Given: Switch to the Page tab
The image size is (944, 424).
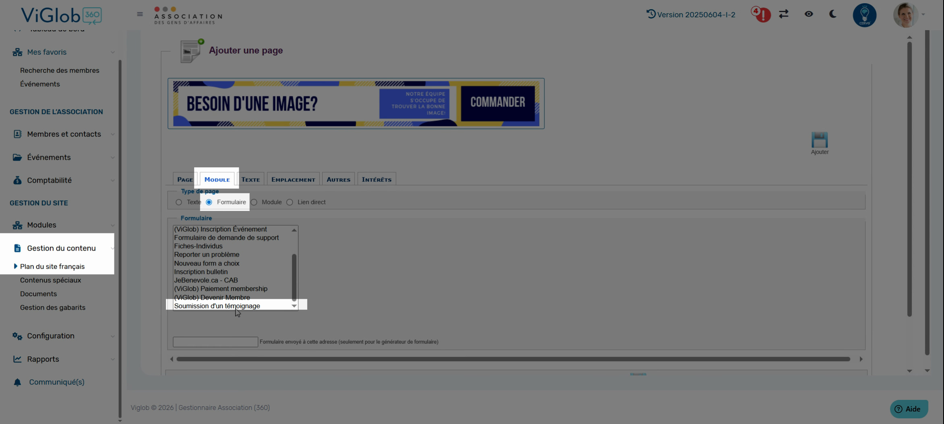Looking at the screenshot, I should (185, 179).
